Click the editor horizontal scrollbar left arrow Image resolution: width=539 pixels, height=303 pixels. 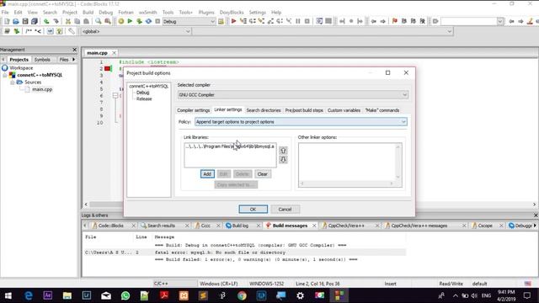(86, 205)
